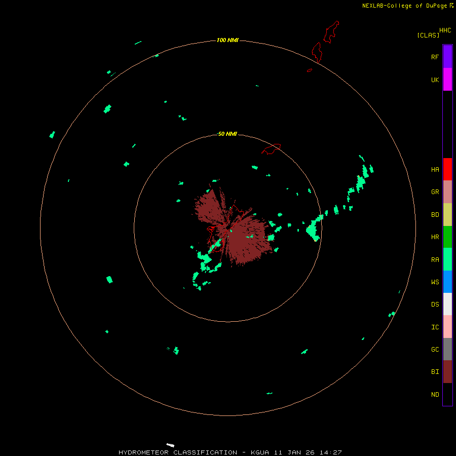This screenshot has height=456, width=456.
Task: Click the BD legend label
Action: (x=435, y=215)
